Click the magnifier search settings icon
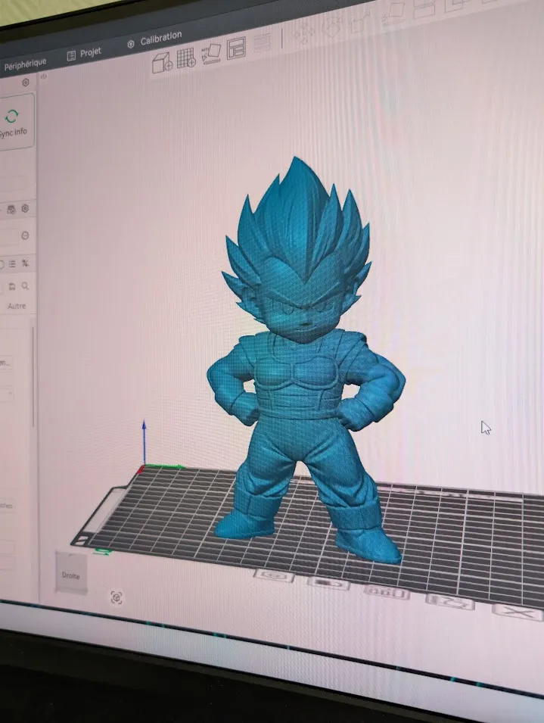Screen dimensions: 544x723 coord(25,286)
